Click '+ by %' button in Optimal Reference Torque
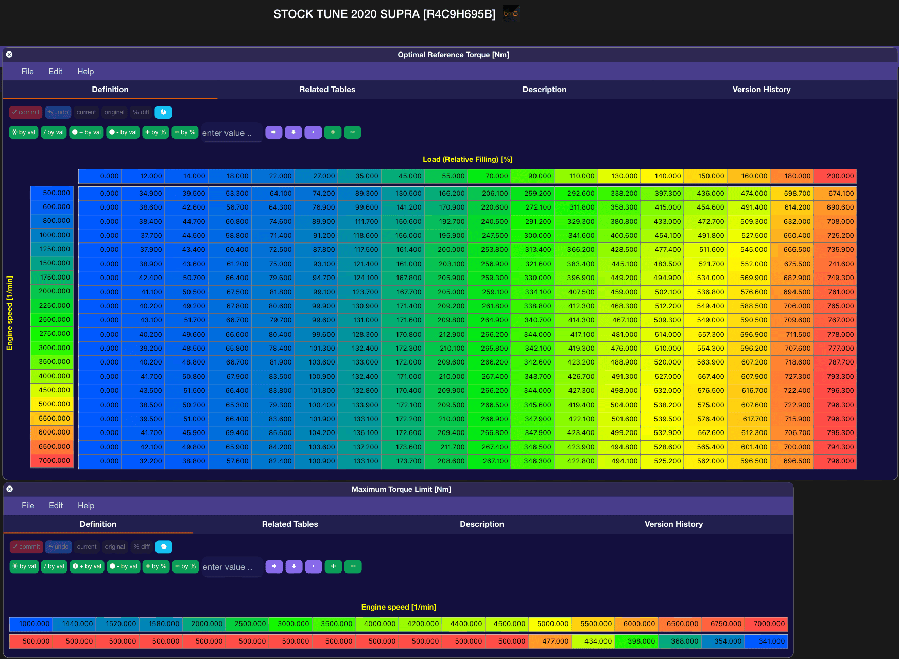The image size is (899, 659). point(155,132)
